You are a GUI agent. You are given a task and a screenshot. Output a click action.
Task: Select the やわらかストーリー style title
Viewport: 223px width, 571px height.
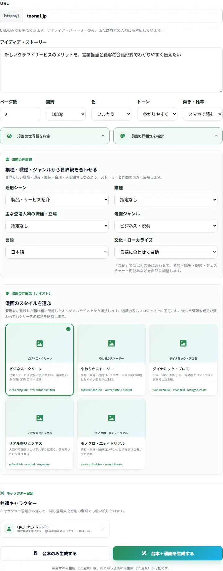tap(97, 369)
